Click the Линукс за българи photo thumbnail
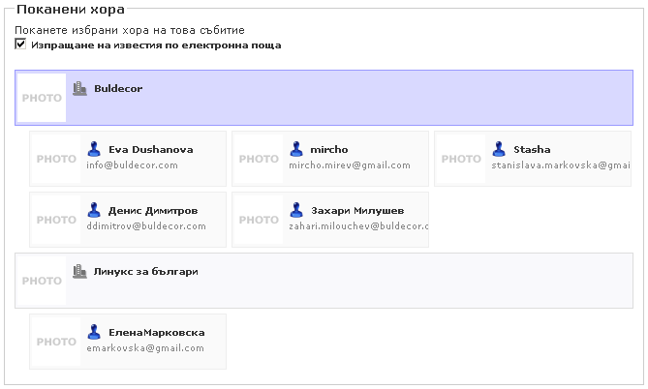The height and width of the screenshot is (389, 648). pyautogui.click(x=42, y=281)
